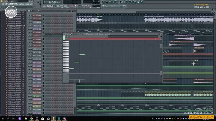Toggle first step of top sequencer channel

pos(45,16)
